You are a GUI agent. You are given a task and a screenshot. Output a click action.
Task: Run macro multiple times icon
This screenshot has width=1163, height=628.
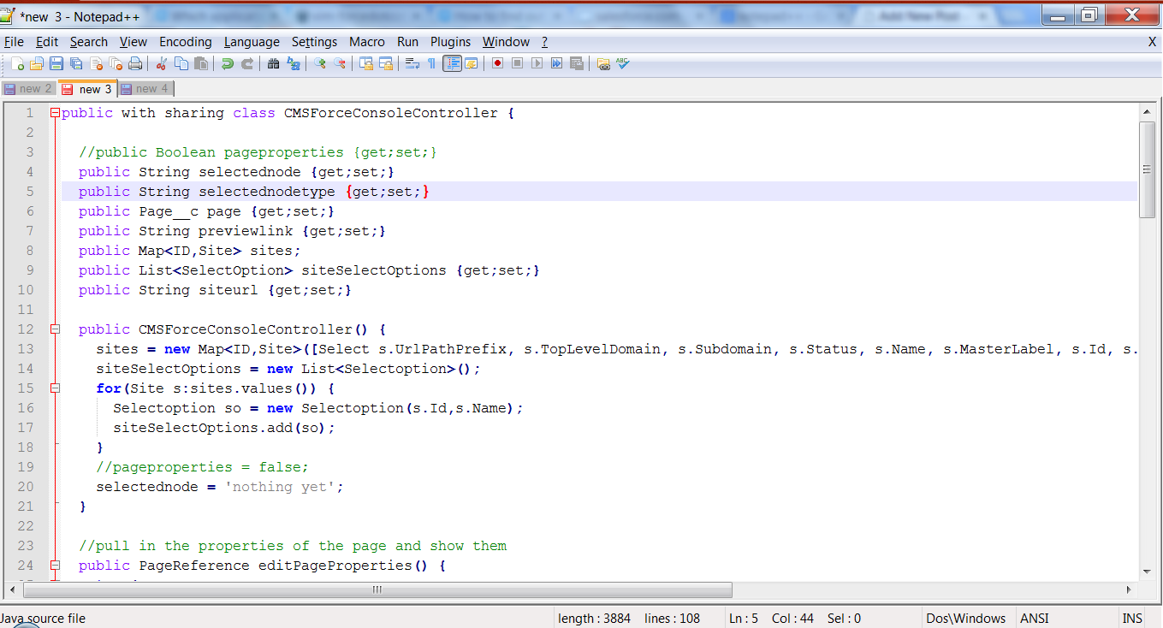tap(556, 63)
